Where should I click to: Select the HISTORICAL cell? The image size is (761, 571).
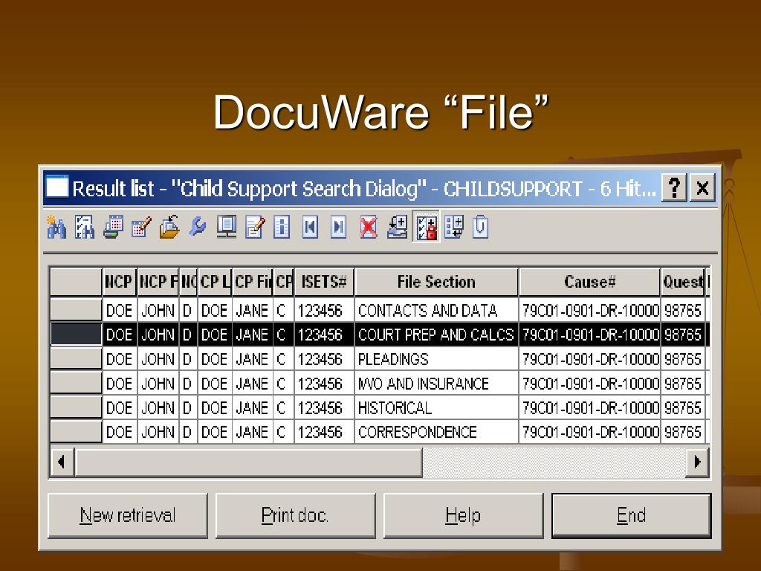436,408
